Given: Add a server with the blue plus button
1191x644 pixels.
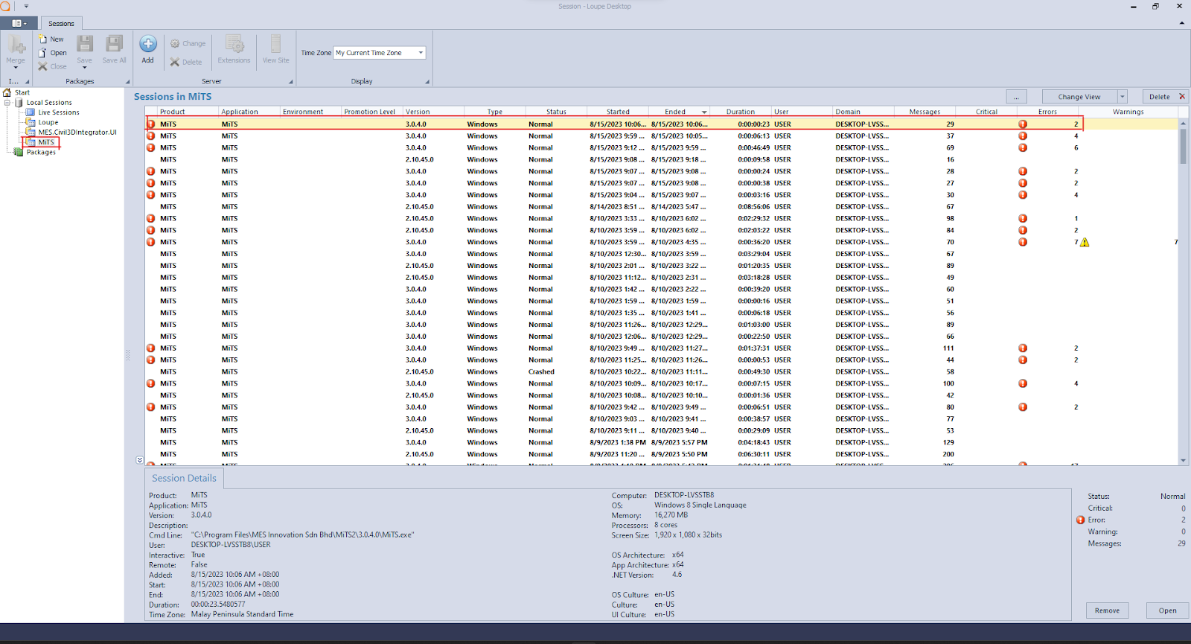Looking at the screenshot, I should tap(148, 49).
